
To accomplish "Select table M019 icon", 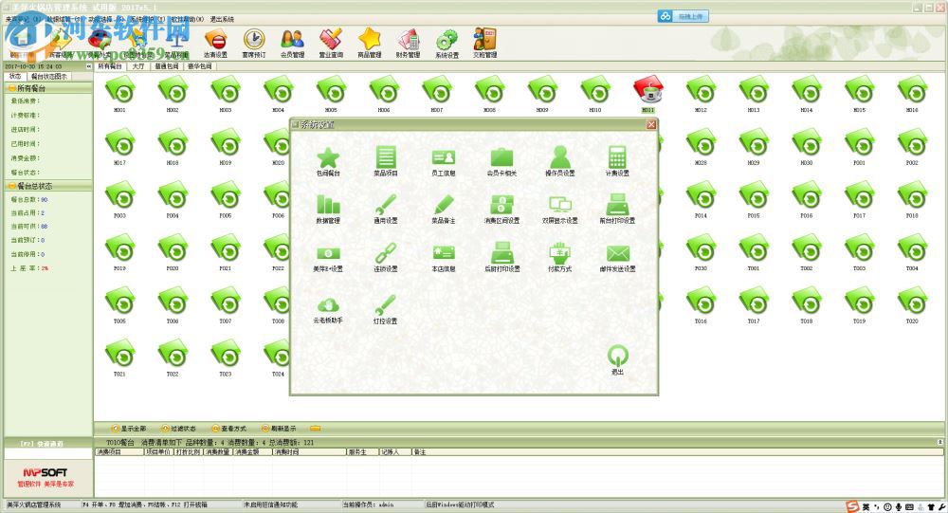I will [226, 144].
